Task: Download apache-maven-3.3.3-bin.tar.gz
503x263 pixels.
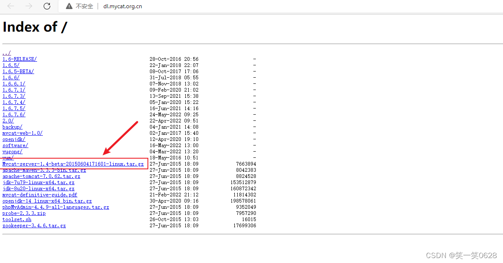Action: click(44, 170)
